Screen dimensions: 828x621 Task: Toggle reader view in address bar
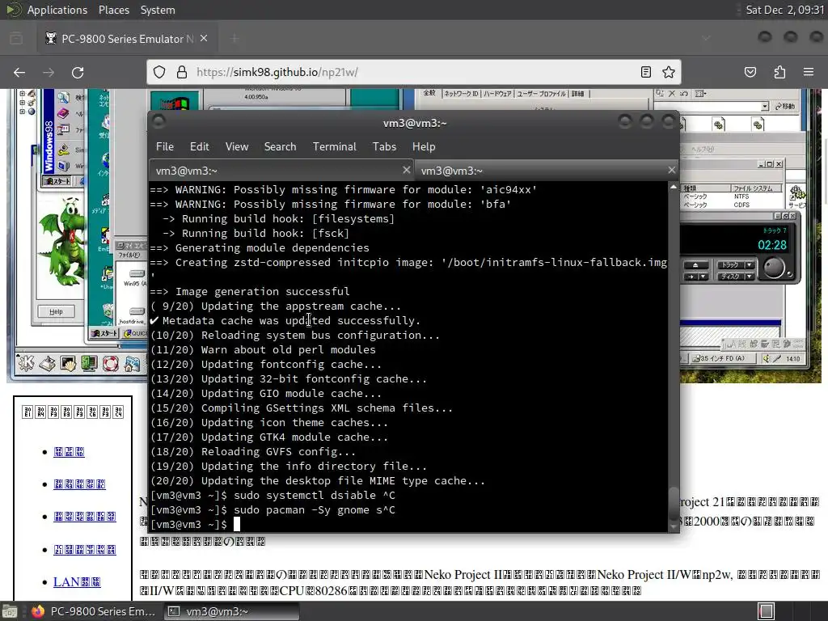point(646,72)
